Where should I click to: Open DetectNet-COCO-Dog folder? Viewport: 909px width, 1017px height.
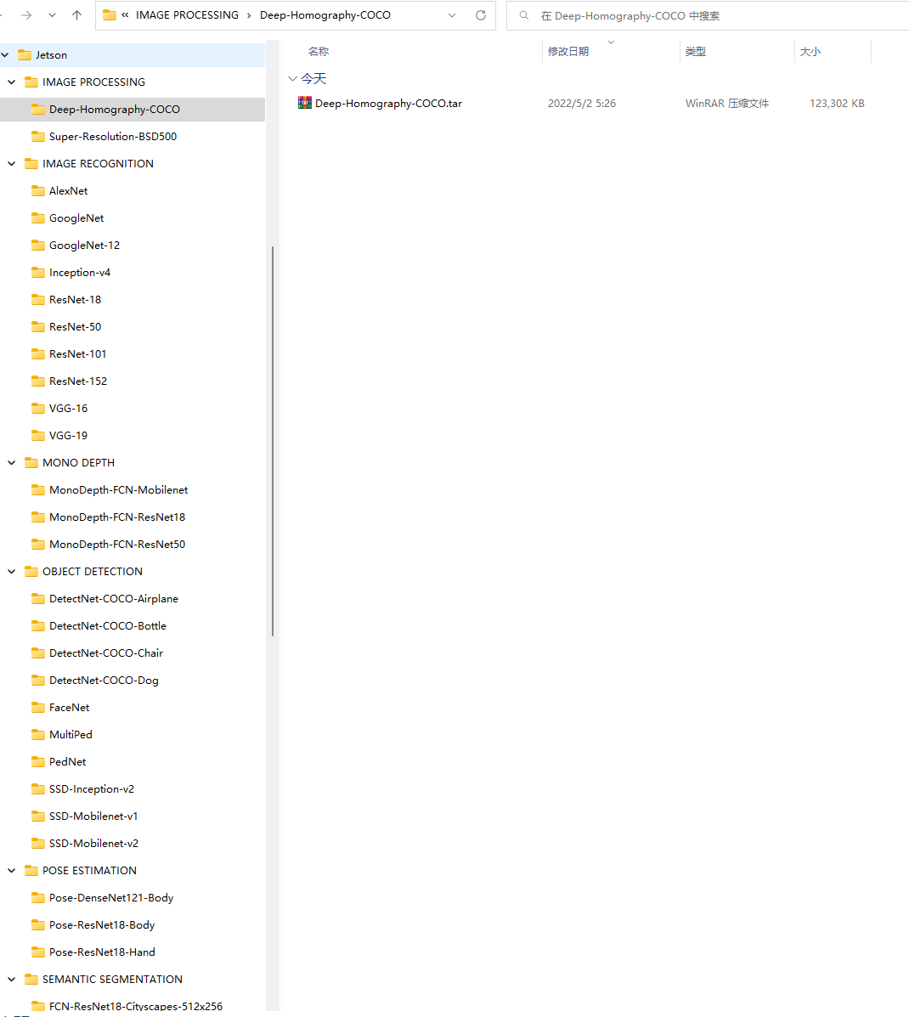(104, 681)
